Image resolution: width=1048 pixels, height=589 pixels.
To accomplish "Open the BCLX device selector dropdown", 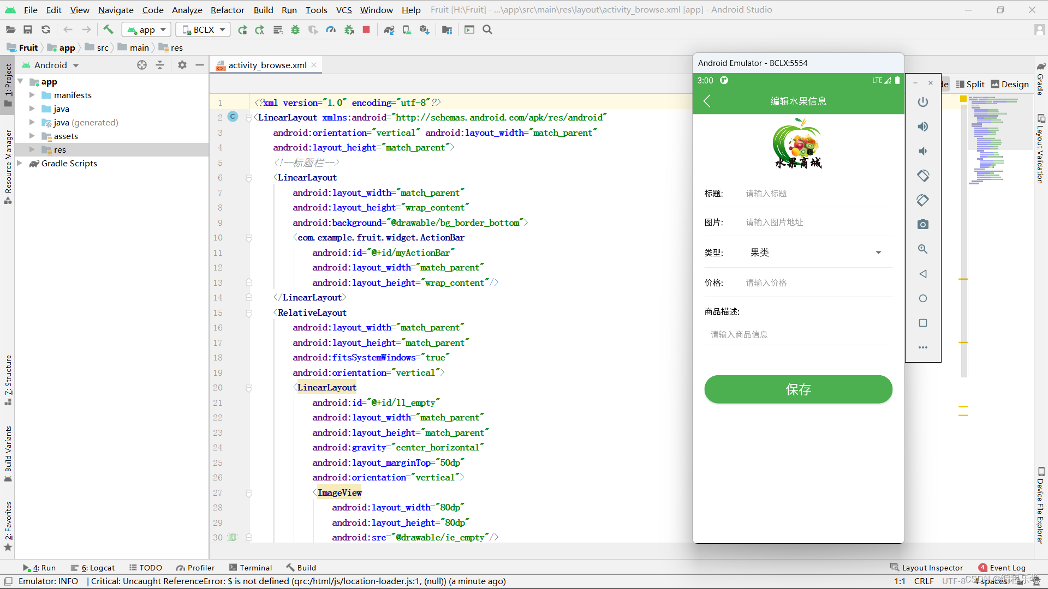I will pos(204,29).
